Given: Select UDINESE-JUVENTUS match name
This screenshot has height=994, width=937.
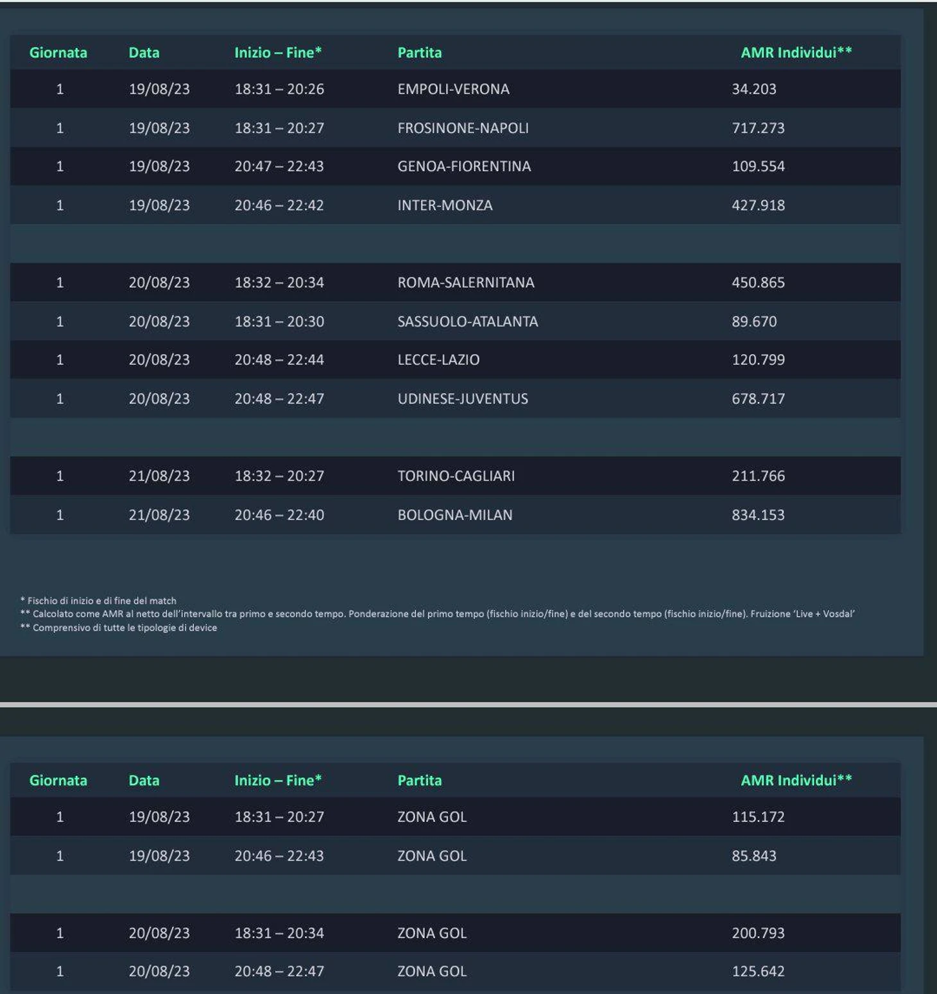Looking at the screenshot, I should point(463,398).
